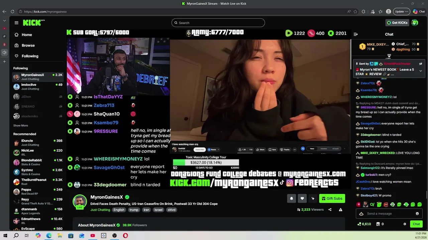Bookmark the page with the star icon
428x240 pixels.
tap(355, 11)
